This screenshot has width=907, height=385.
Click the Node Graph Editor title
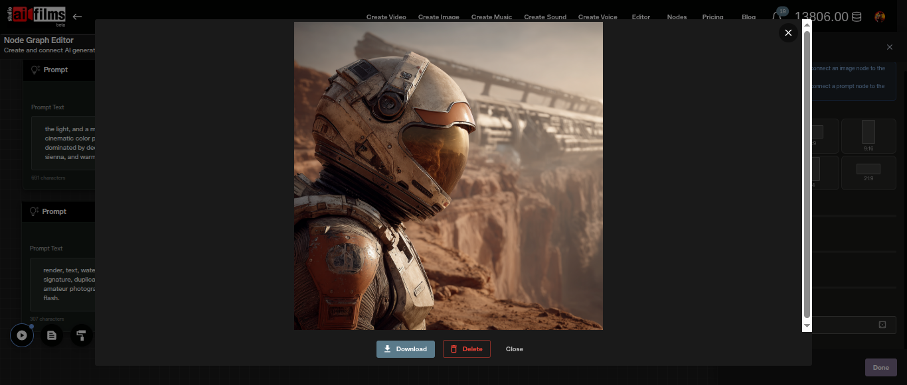pos(39,40)
